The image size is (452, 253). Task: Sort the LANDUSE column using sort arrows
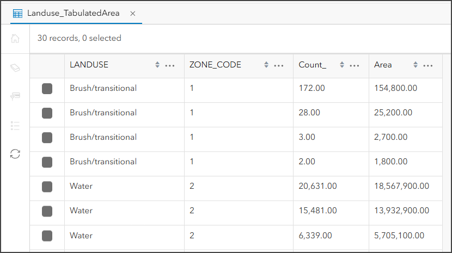(157, 65)
